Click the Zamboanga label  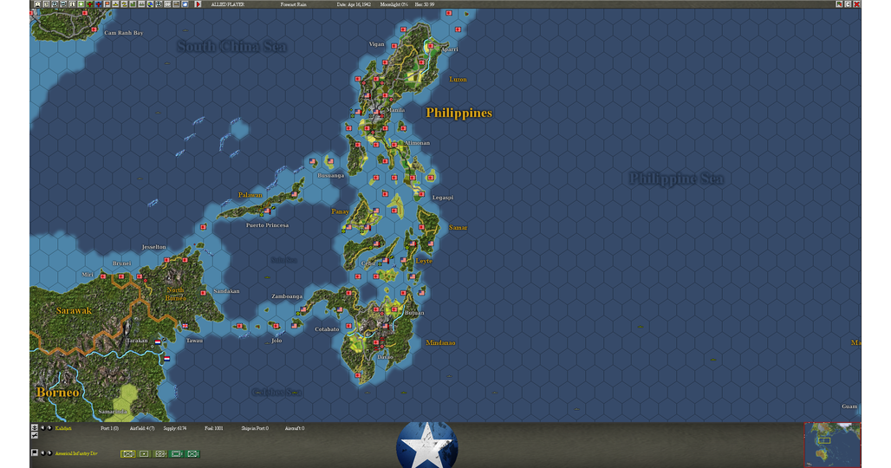(x=287, y=296)
